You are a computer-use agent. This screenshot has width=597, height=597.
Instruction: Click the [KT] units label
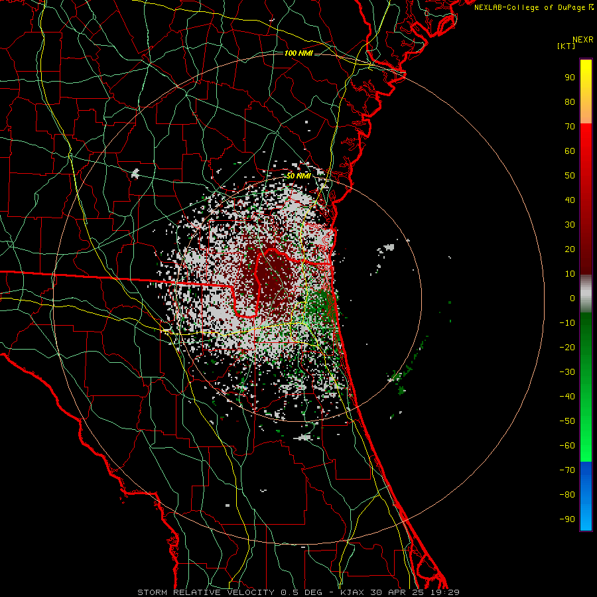click(x=566, y=46)
